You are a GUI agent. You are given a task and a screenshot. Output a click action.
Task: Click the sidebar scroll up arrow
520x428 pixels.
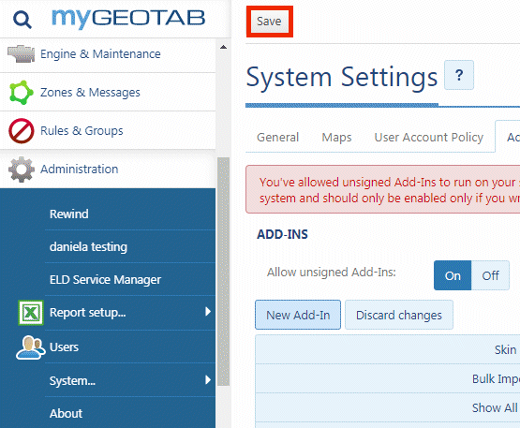point(224,47)
